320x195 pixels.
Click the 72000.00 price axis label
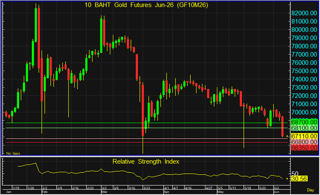click(x=304, y=96)
